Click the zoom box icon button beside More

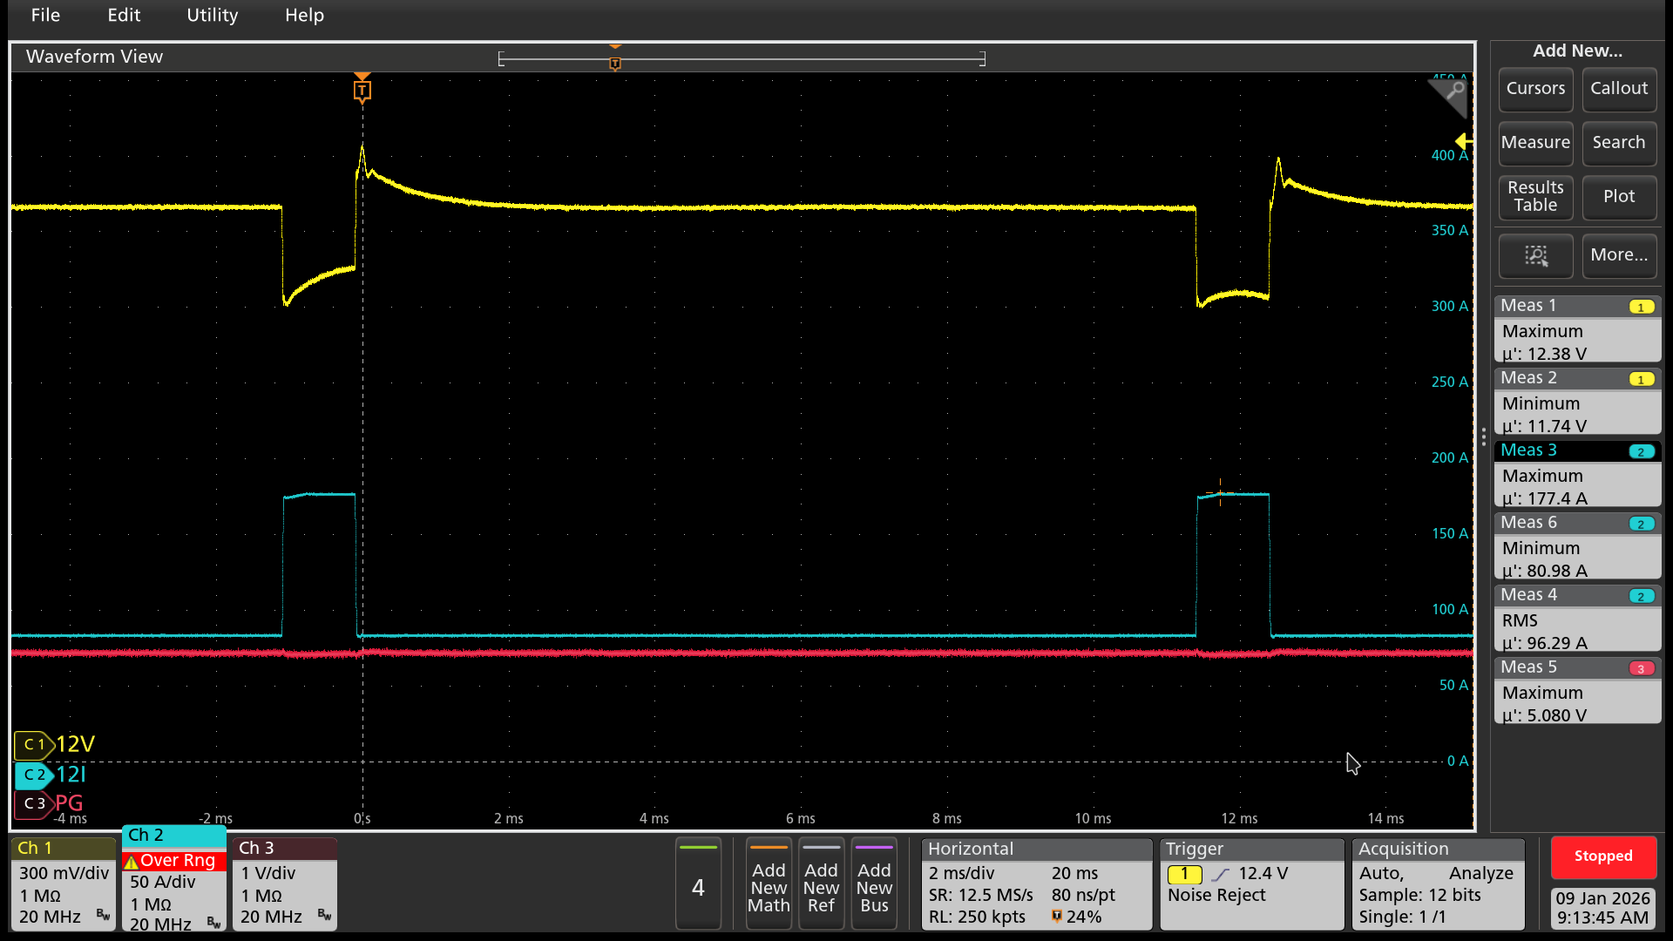1535,255
